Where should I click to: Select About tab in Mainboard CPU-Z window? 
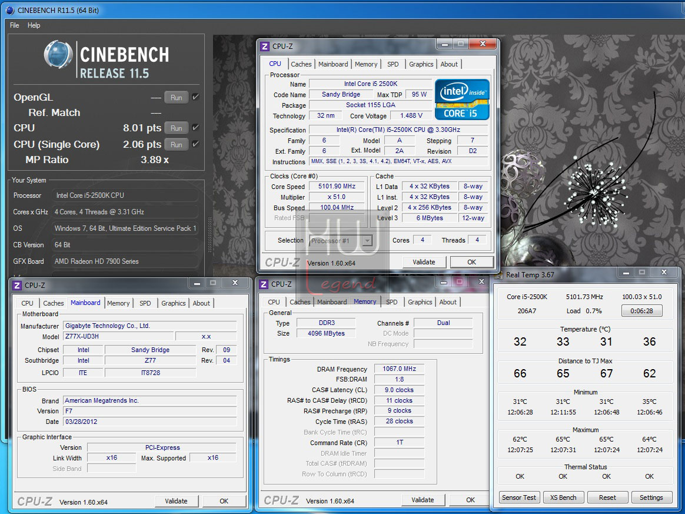(x=201, y=303)
